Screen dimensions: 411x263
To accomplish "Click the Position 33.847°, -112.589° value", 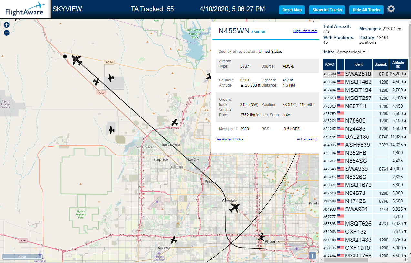I will [298, 105].
